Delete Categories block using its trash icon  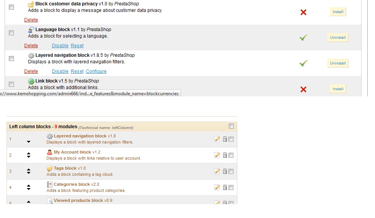(x=225, y=187)
